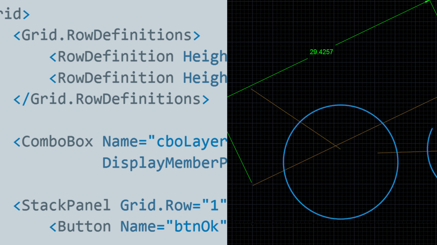
Task: Select the closing </Grid.RowDefinitions> tag
Action: [x=111, y=99]
